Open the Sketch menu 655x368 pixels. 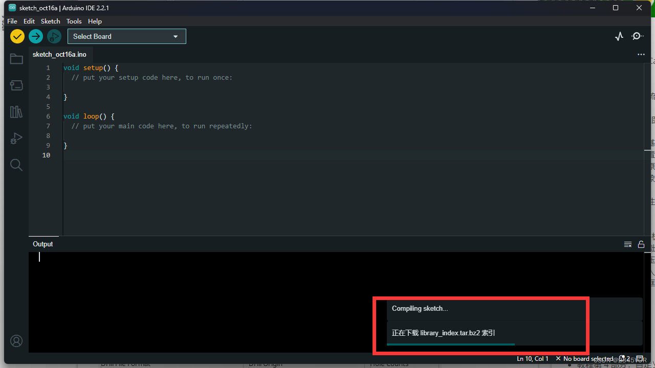coord(51,21)
